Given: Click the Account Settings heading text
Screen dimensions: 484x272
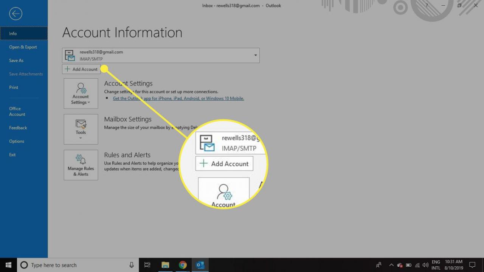Looking at the screenshot, I should point(128,84).
